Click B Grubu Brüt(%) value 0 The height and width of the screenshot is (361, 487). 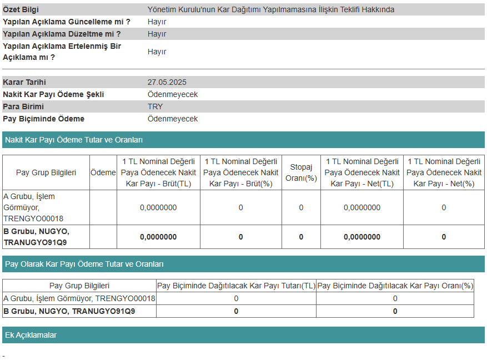(240, 237)
